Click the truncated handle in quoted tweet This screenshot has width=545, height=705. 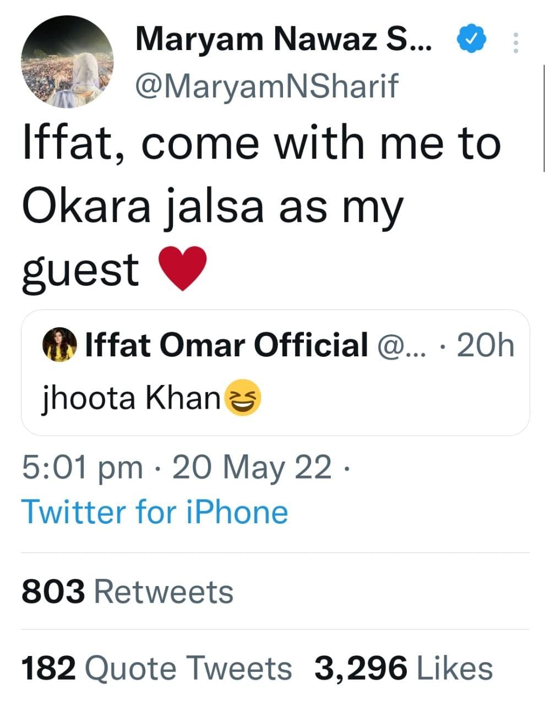[399, 346]
